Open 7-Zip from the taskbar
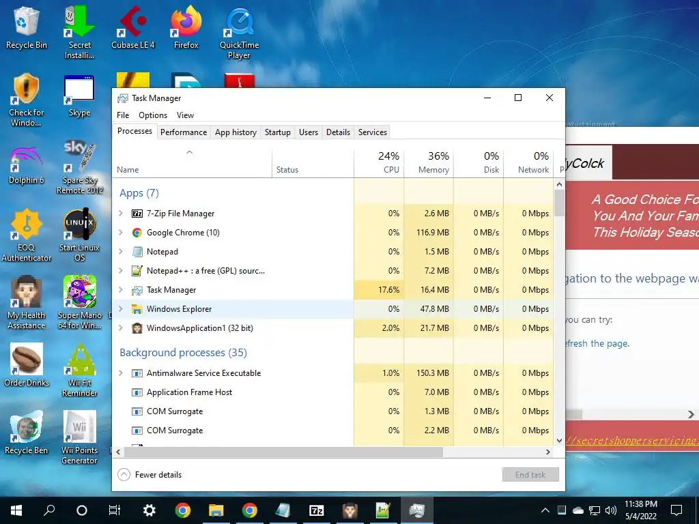The image size is (699, 524). tap(317, 510)
